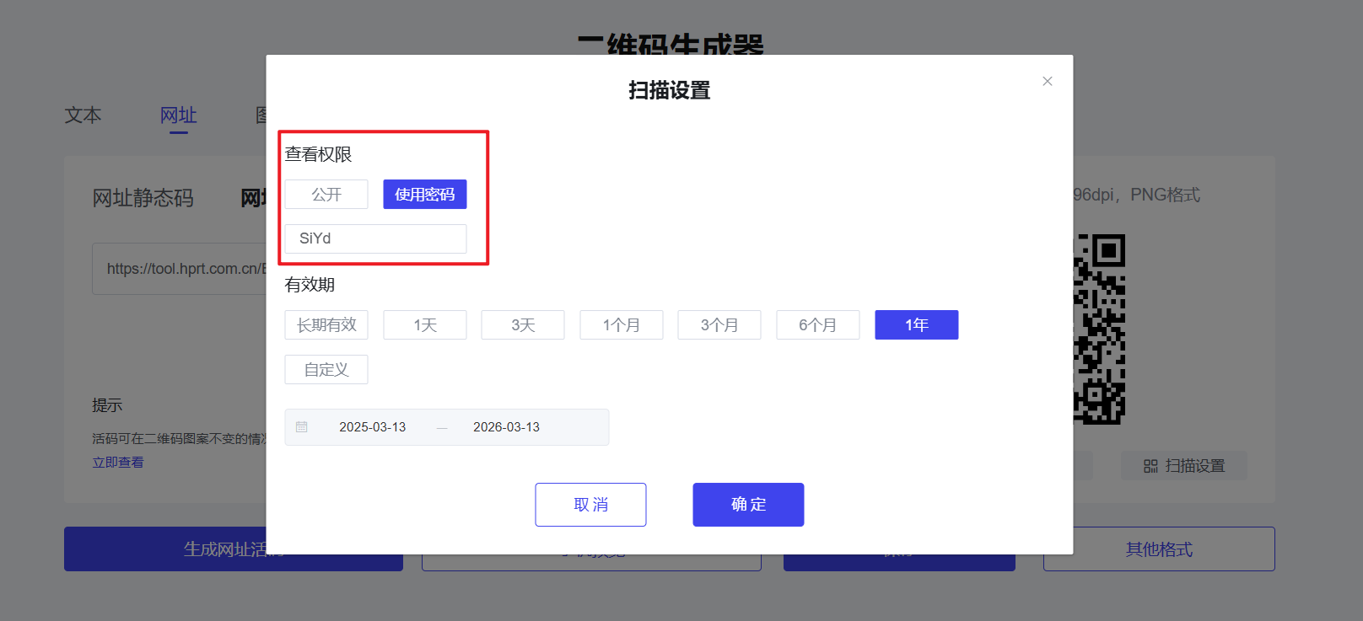Click the generated QR code image
Screen dimensions: 1363x621
(1099, 329)
